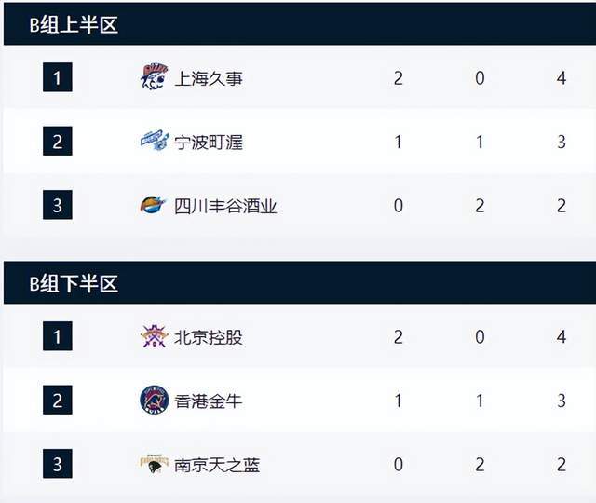
Task: Click the Nanjing 南京天之蓝 team logo
Action: [x=154, y=463]
